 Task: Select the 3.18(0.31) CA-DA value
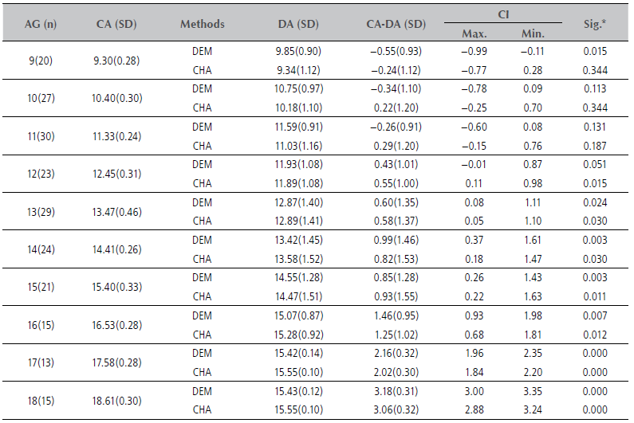[x=392, y=392]
